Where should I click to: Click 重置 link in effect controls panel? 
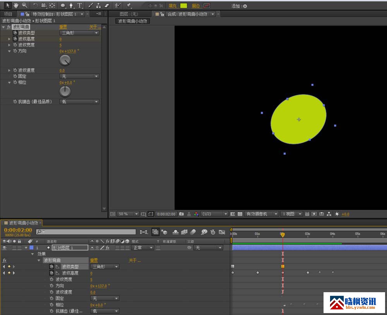coord(63,27)
